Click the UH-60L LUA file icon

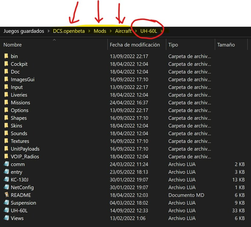[6, 210]
